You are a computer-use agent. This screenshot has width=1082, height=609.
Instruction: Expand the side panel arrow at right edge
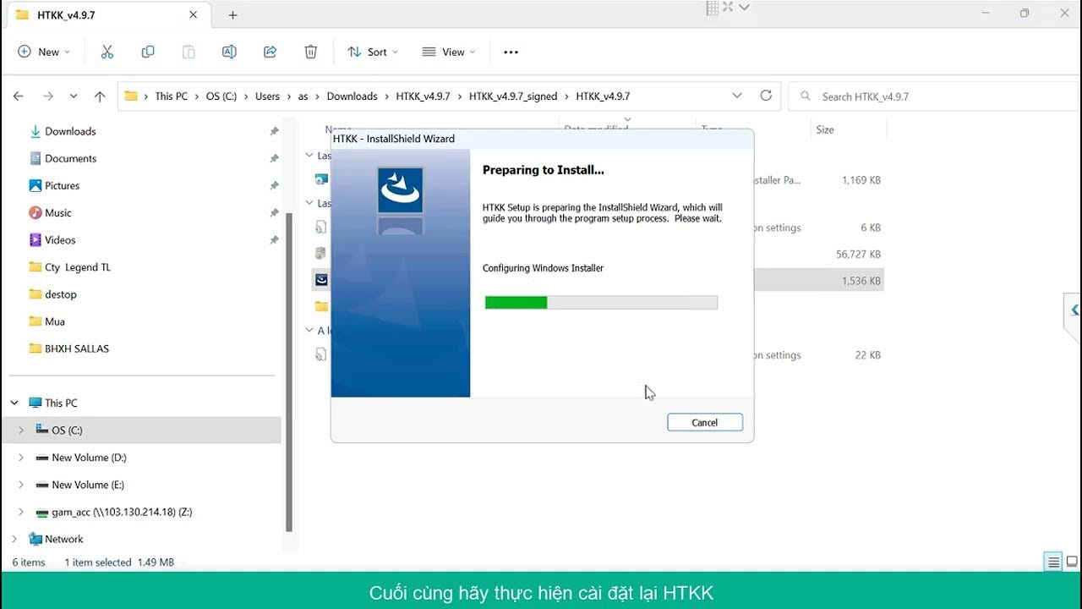click(x=1074, y=310)
